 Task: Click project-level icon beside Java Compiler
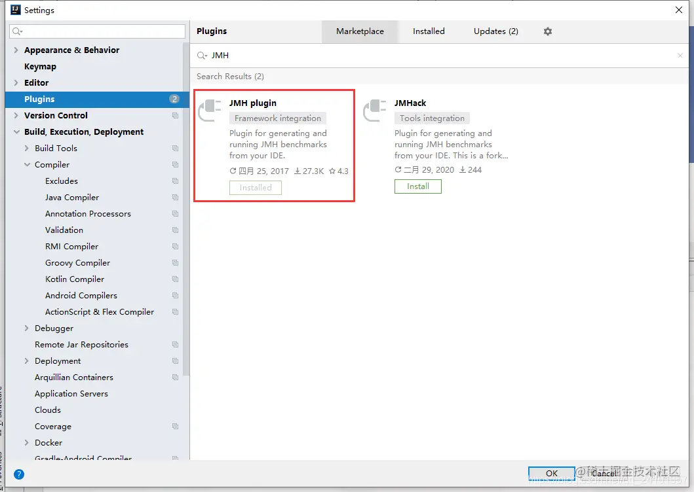175,197
